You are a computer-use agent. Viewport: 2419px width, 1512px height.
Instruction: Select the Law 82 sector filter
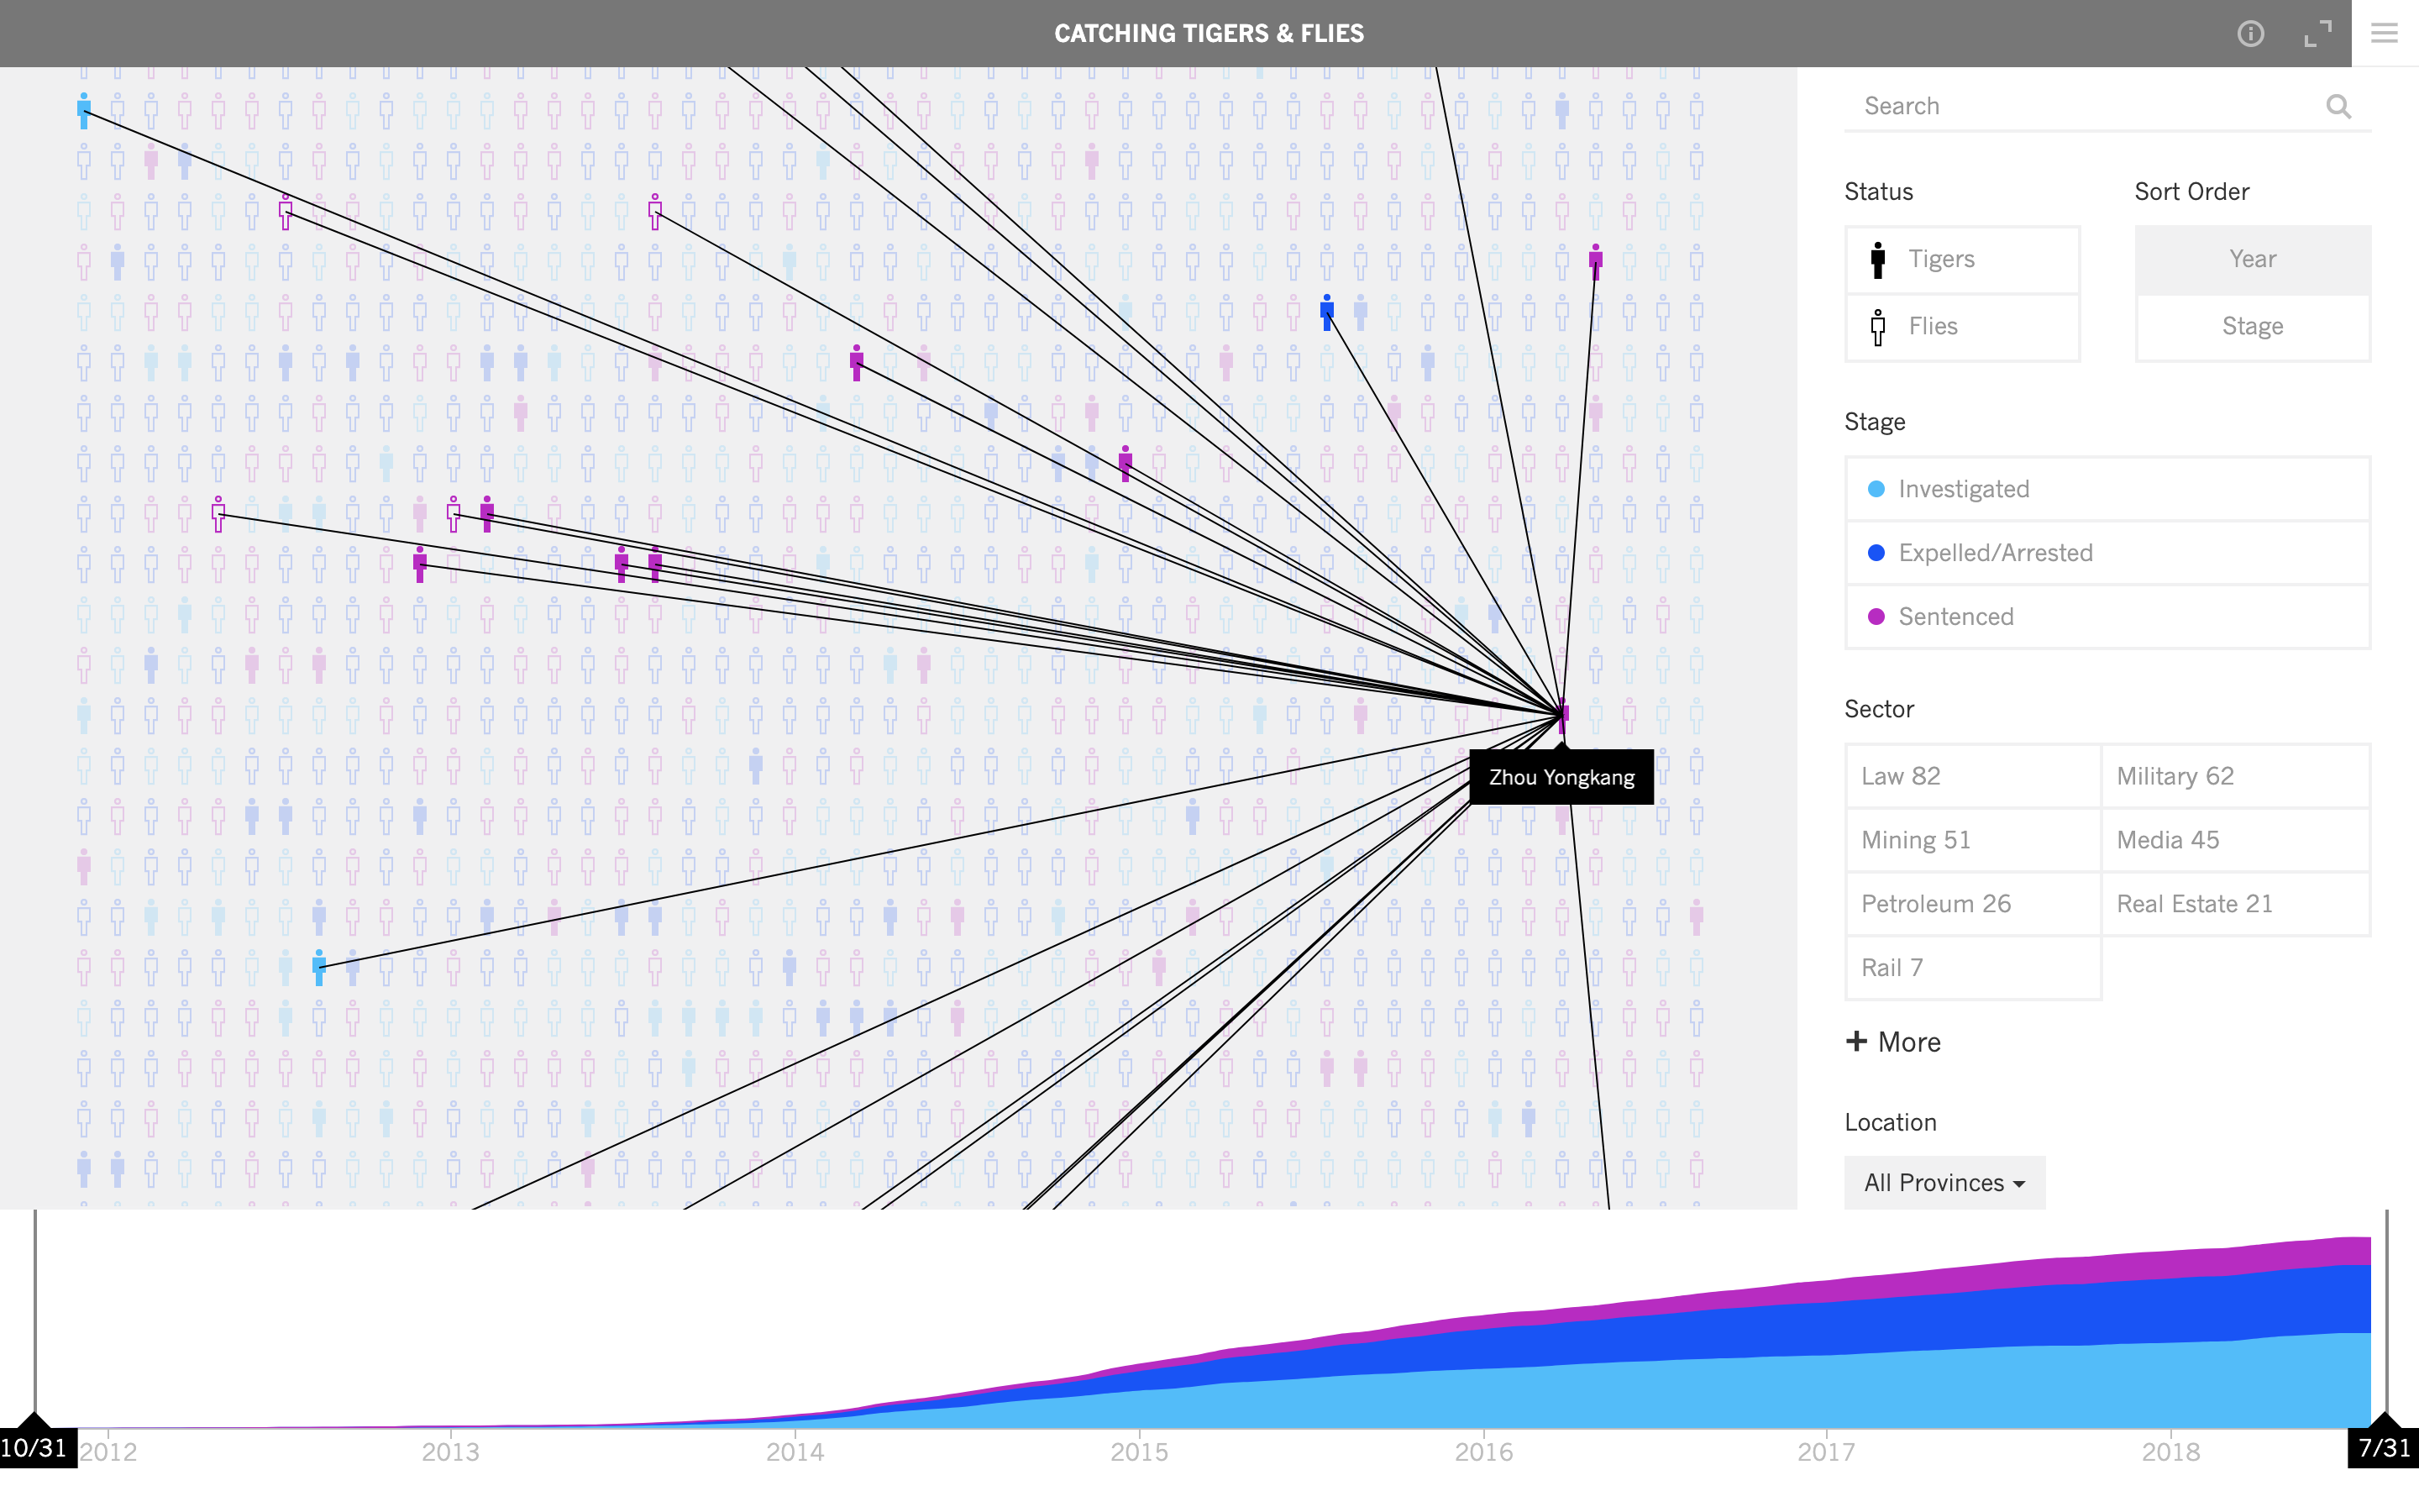click(1972, 776)
